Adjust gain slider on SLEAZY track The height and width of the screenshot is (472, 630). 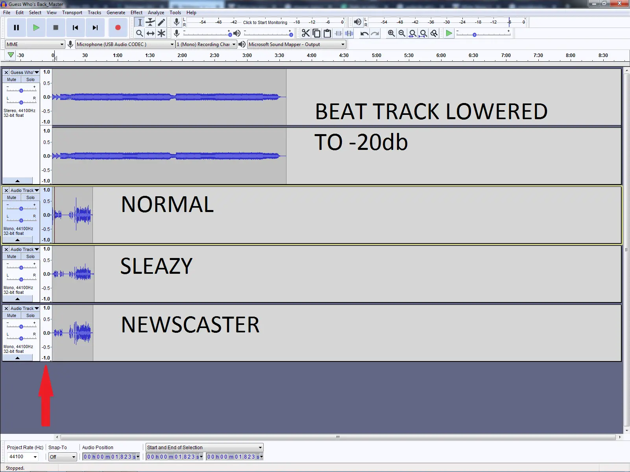point(21,267)
